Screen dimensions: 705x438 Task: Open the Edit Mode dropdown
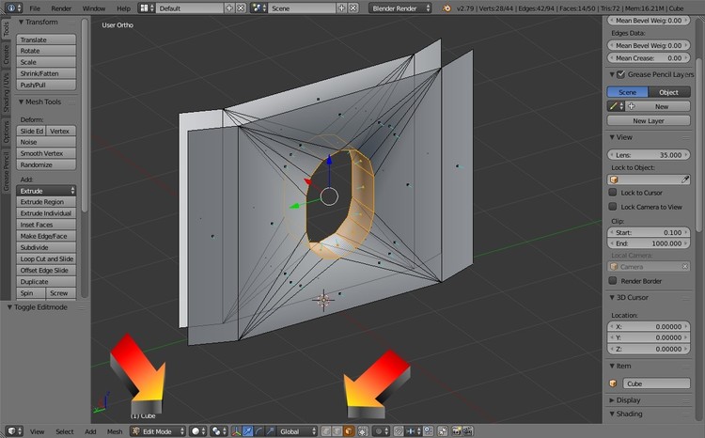[x=156, y=431]
